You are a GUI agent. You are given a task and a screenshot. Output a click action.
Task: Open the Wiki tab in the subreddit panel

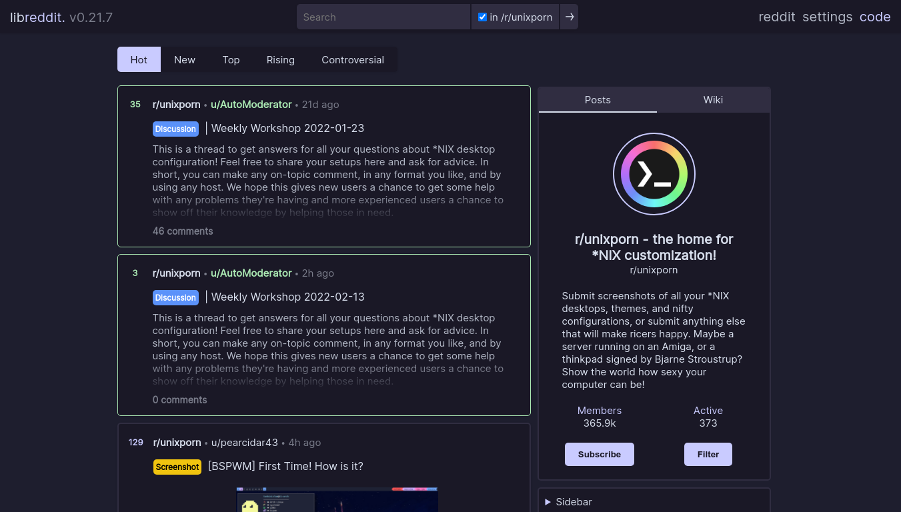point(713,99)
